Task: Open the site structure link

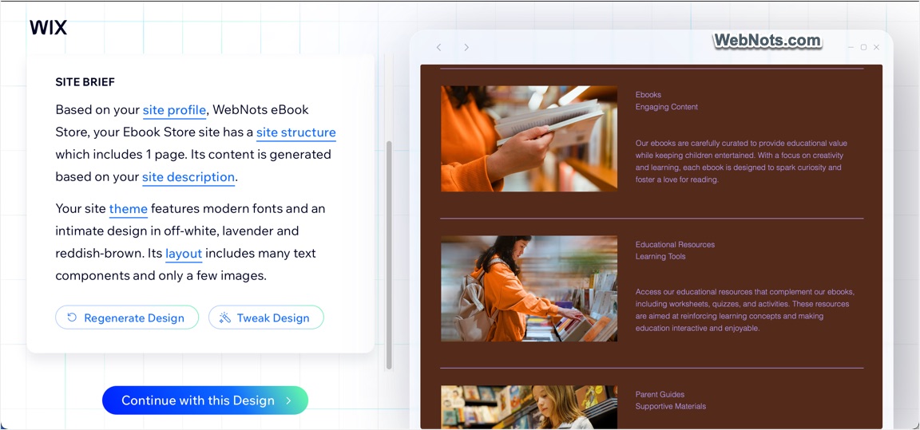Action: tap(296, 132)
